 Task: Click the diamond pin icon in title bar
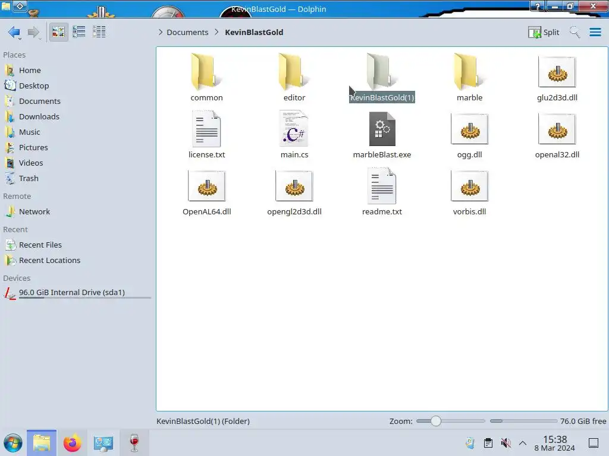20,6
